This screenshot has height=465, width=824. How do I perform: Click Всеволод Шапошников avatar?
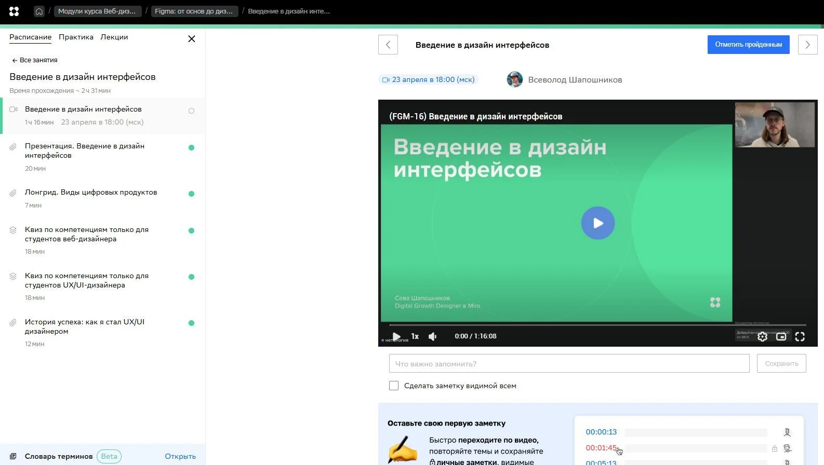[x=514, y=79]
